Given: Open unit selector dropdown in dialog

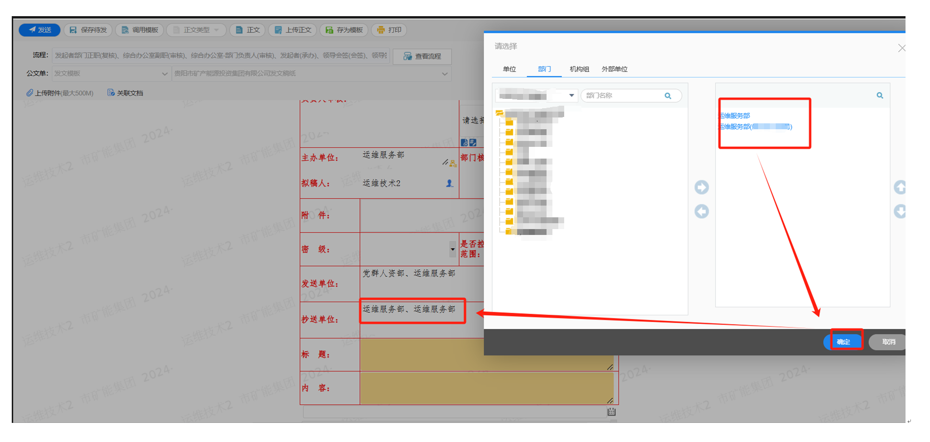Looking at the screenshot, I should pyautogui.click(x=571, y=95).
